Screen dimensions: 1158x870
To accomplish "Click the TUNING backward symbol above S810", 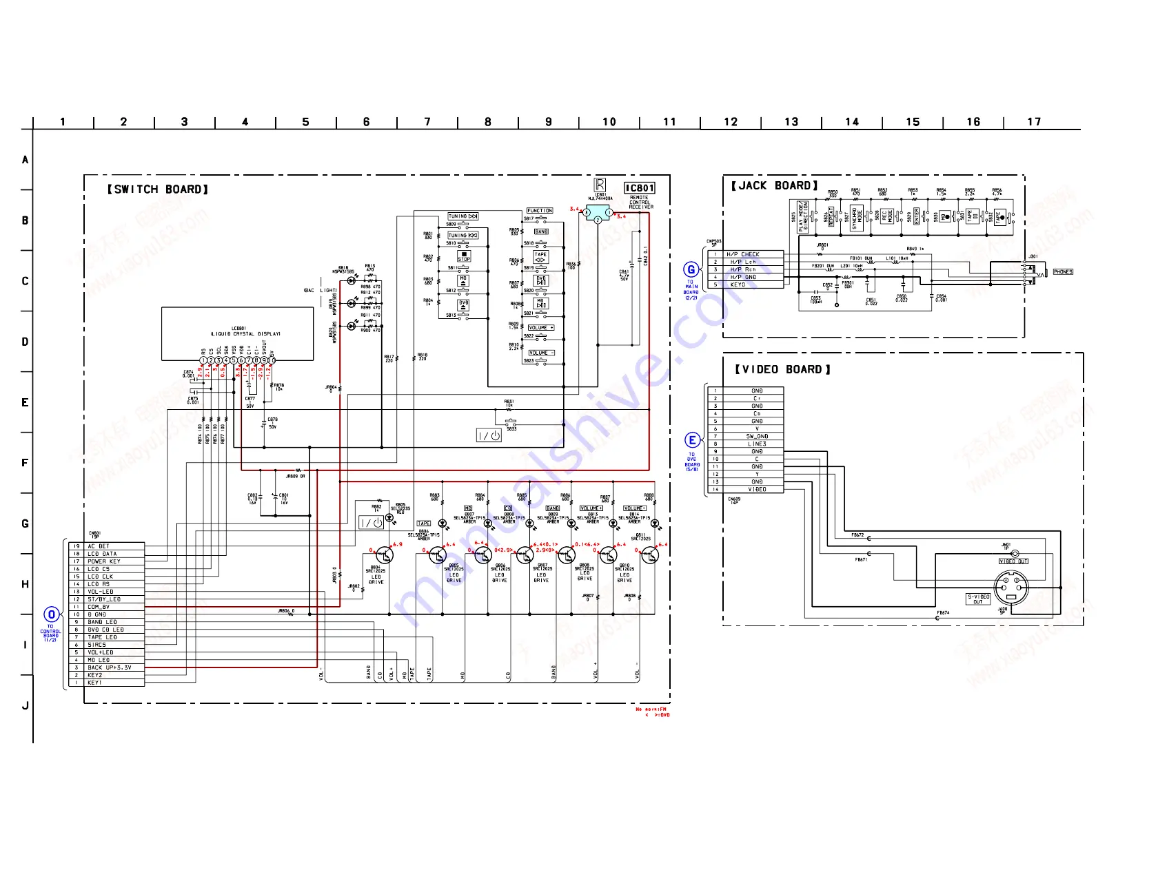I will tap(463, 236).
